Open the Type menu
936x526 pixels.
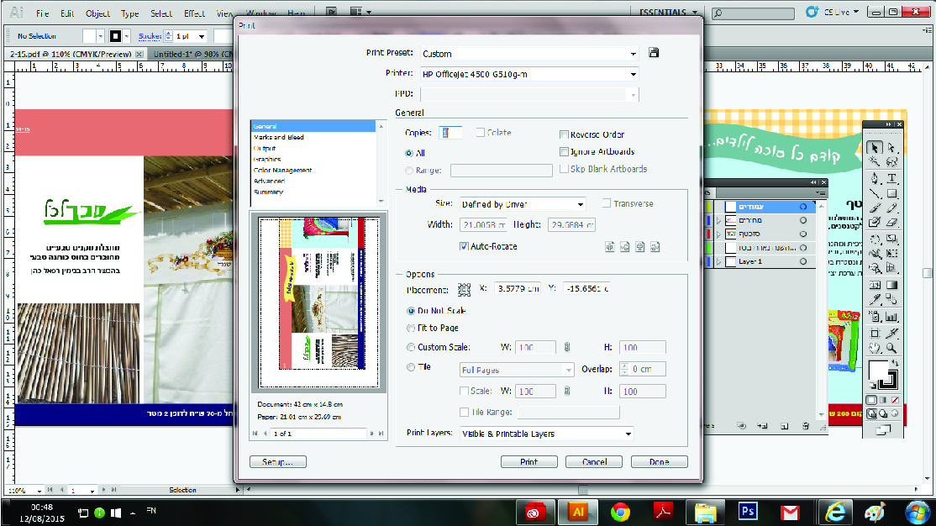[129, 13]
